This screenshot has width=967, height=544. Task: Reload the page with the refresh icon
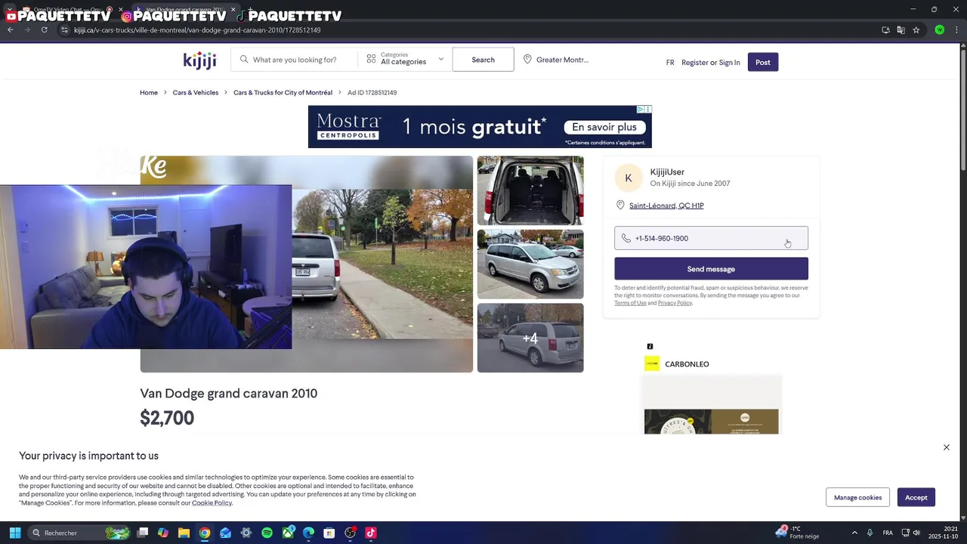44,29
